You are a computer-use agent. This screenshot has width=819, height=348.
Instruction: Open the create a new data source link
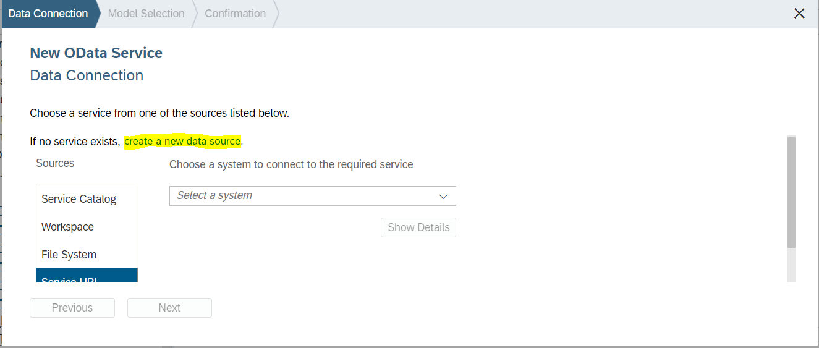182,142
